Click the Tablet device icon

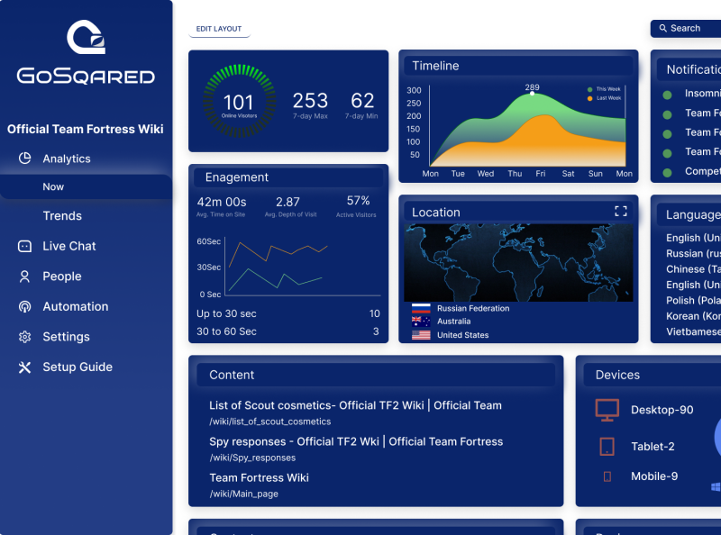[607, 445]
